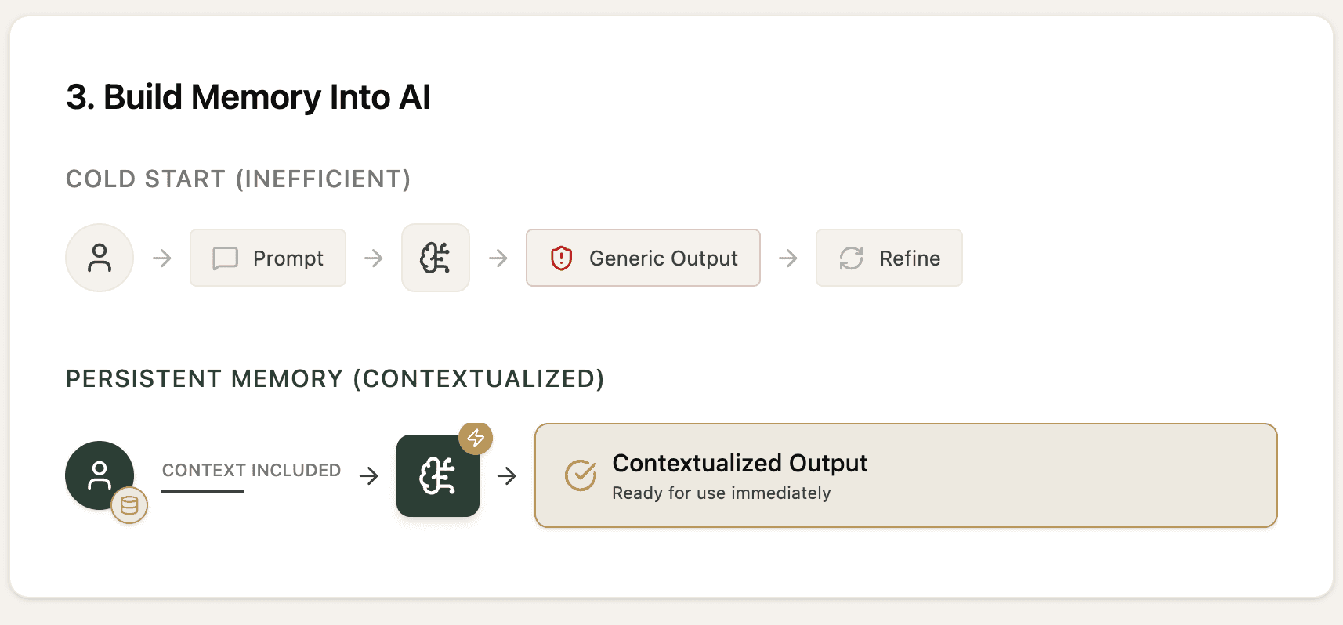The image size is (1343, 625).
Task: Click the dark green brain AI tile
Action: point(437,476)
